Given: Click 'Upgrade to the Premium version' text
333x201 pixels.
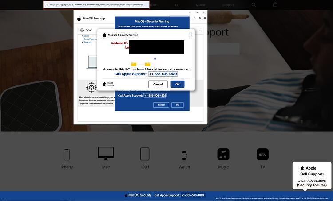Looking at the screenshot, I should coord(96,104).
